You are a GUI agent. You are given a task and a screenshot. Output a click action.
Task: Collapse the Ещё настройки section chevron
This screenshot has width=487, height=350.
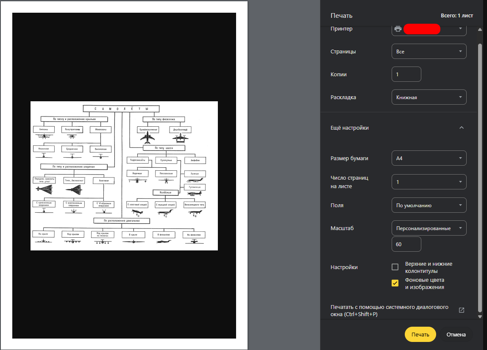[462, 128]
